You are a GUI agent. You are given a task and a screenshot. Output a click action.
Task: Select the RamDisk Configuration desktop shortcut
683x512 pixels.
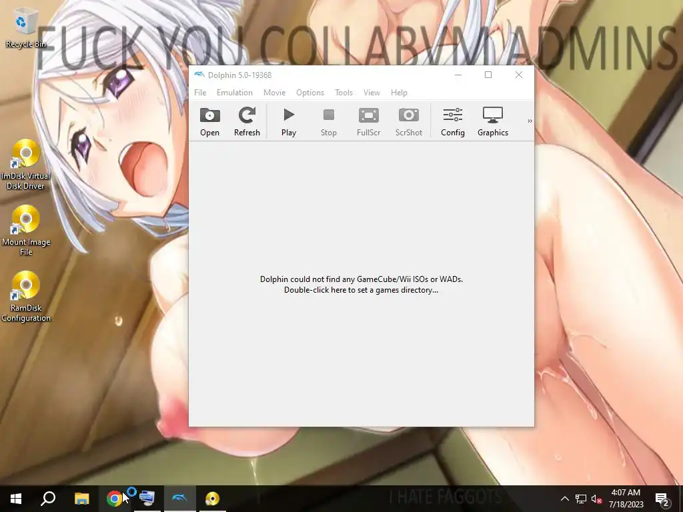pos(26,297)
